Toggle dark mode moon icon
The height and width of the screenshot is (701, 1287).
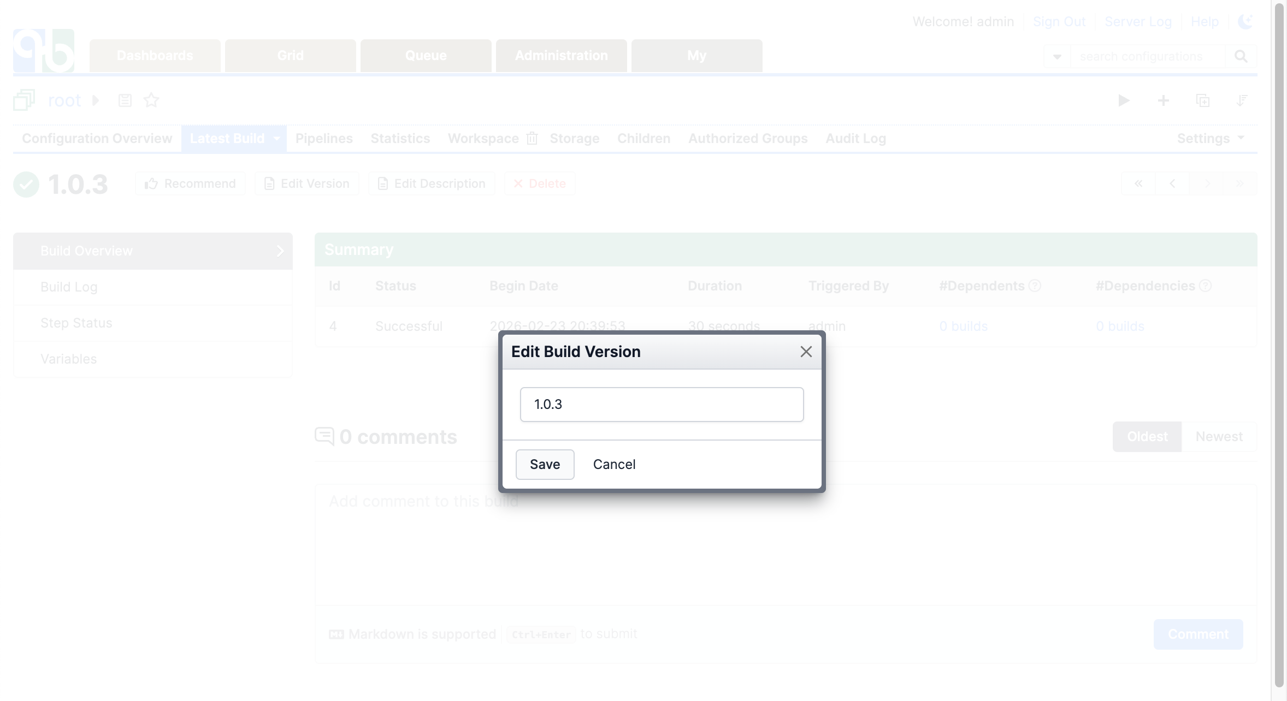pos(1245,22)
